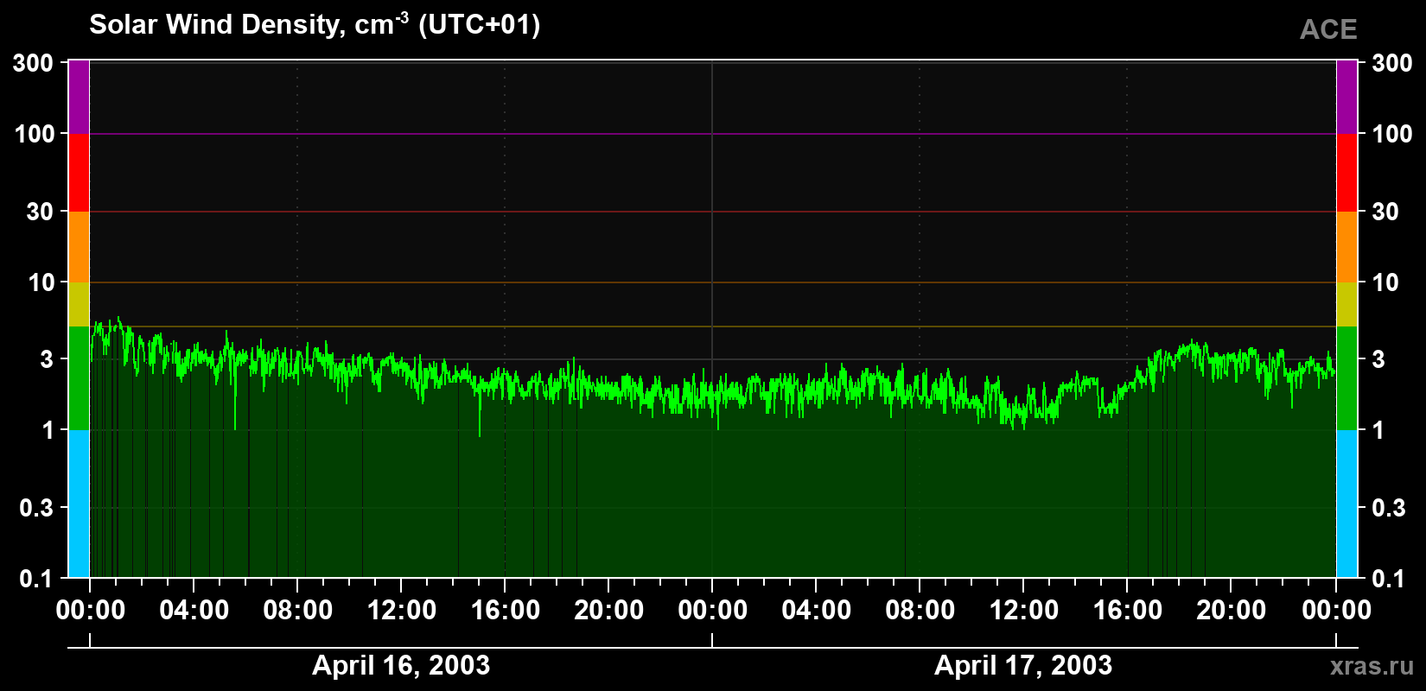
Task: Click the green band on right color scale
Action: (1347, 378)
